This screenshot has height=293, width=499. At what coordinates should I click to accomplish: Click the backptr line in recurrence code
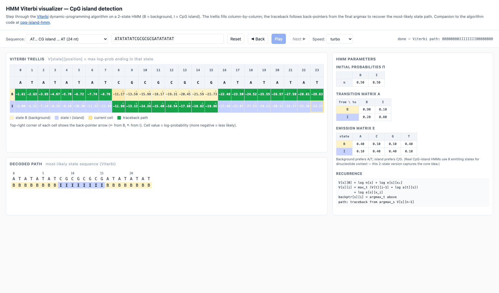[367, 197]
